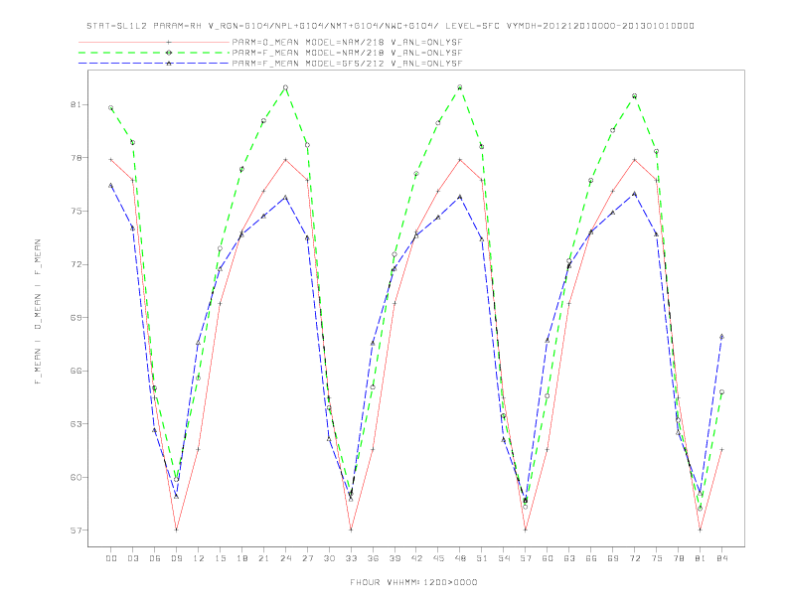This screenshot has height=608, width=787.
Task: Click x-axis tick label 42
Action: (x=416, y=558)
